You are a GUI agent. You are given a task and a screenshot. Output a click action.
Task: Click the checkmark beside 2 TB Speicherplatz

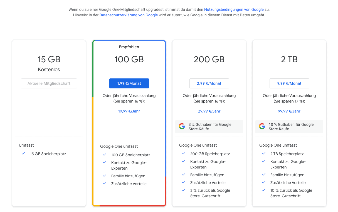(x=264, y=154)
